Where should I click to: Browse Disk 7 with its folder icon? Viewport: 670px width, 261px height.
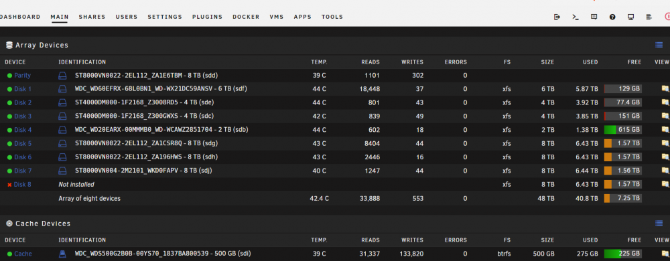(665, 171)
